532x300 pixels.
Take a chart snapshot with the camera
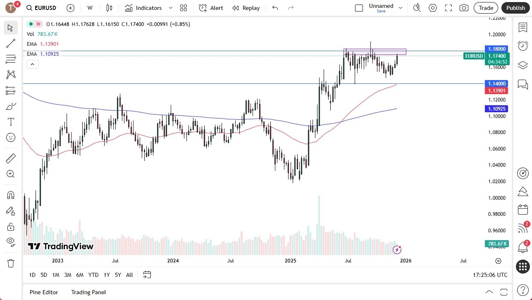(464, 7)
